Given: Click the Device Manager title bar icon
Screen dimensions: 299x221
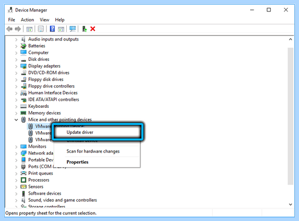Looking at the screenshot, I should coord(10,10).
